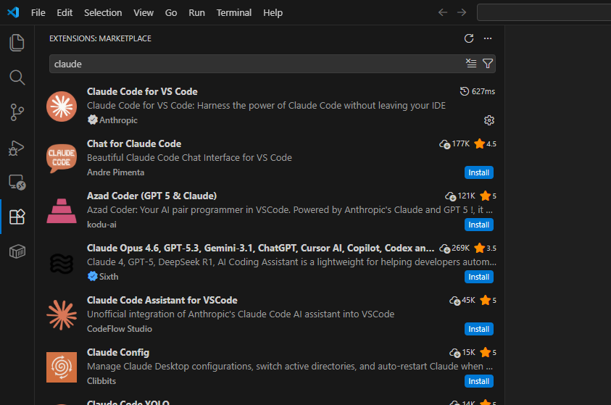This screenshot has height=405, width=611.
Task: Open the Search view in activity bar
Action: (x=17, y=78)
